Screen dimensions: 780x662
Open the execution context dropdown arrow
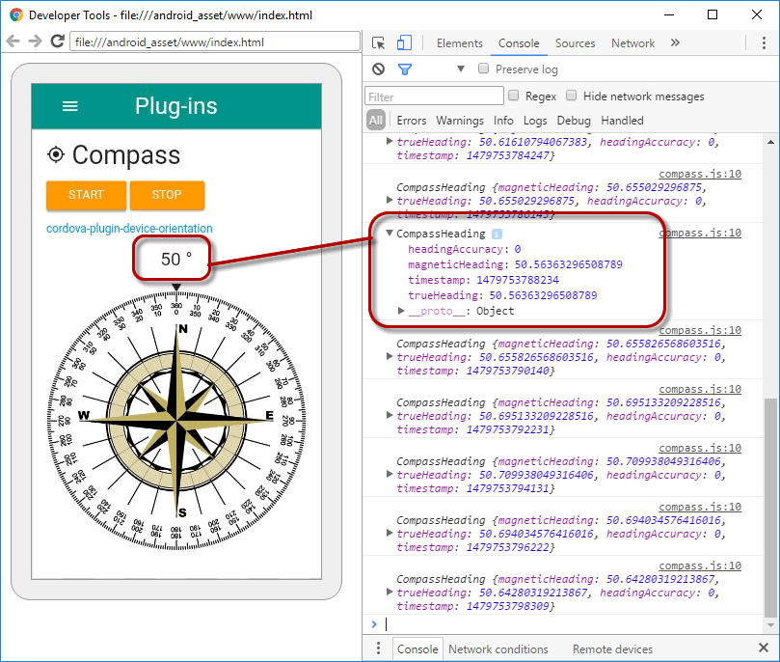point(460,69)
